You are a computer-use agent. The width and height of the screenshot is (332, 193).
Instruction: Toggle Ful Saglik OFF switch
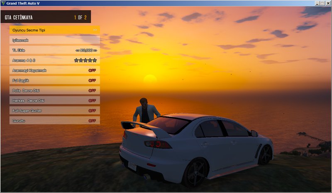coord(92,81)
